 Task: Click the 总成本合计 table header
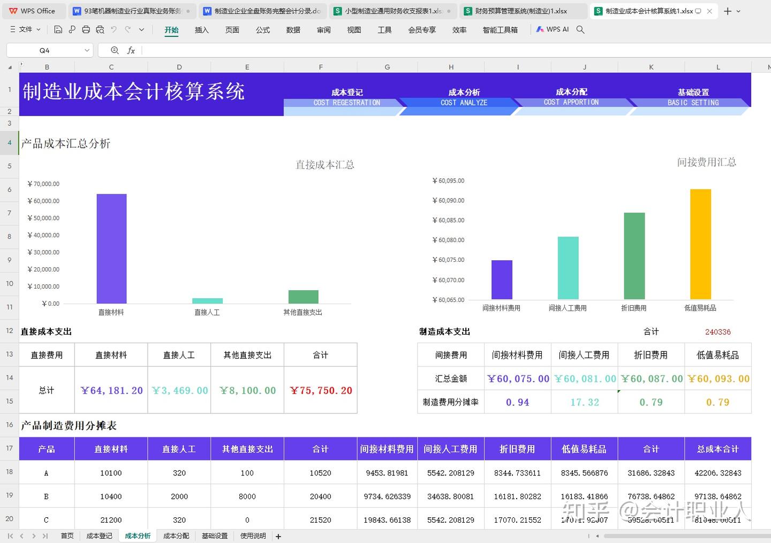click(718, 449)
